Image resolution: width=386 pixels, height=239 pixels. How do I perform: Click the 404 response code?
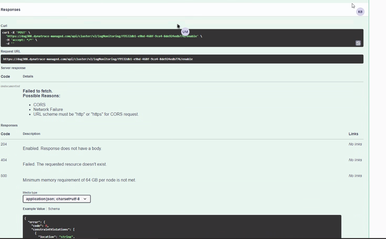click(4, 160)
